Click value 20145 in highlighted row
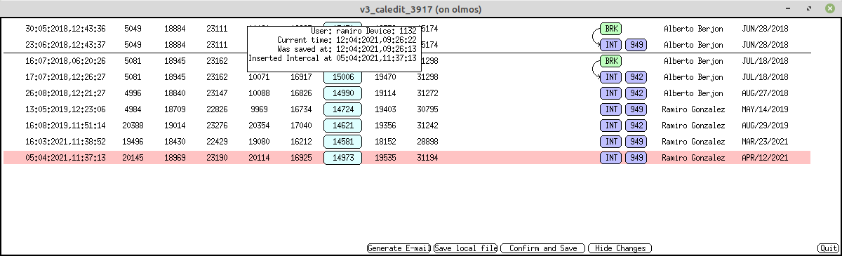This screenshot has width=842, height=256. click(133, 158)
